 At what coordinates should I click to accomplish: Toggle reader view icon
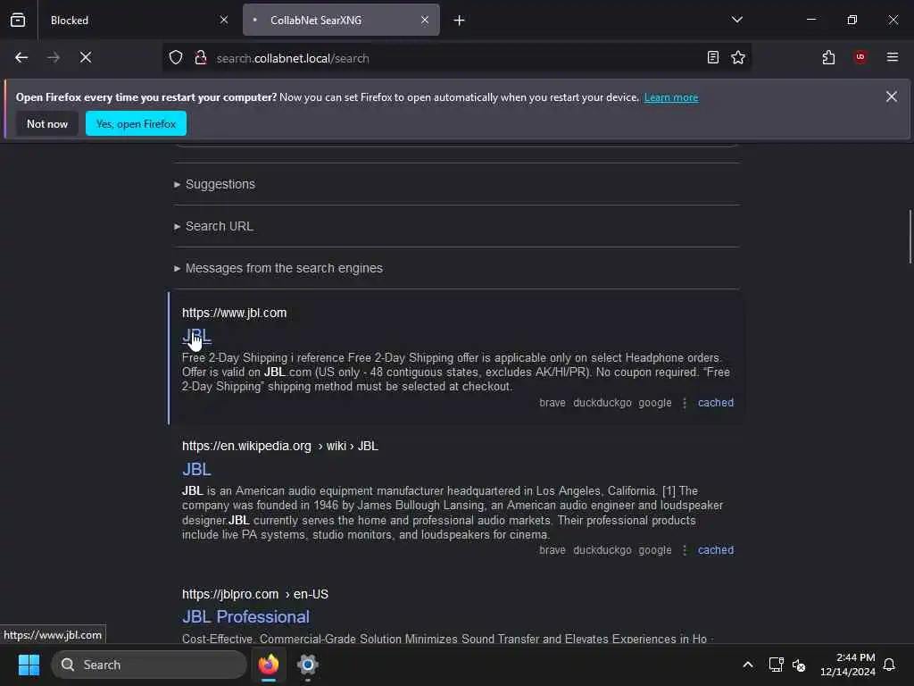pyautogui.click(x=713, y=58)
